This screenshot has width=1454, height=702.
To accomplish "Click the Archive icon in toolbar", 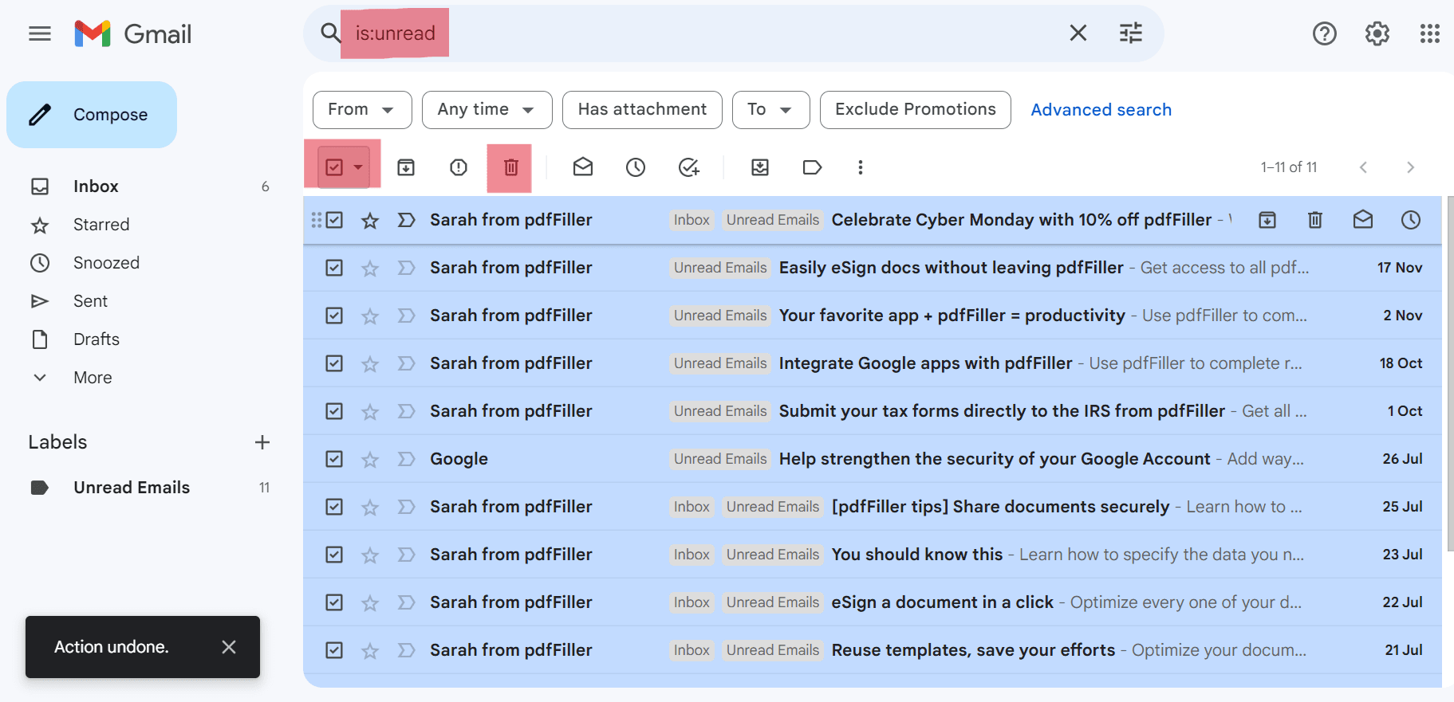I will [x=406, y=167].
